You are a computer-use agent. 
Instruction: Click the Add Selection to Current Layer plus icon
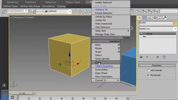pyautogui.click(x=80, y=11)
